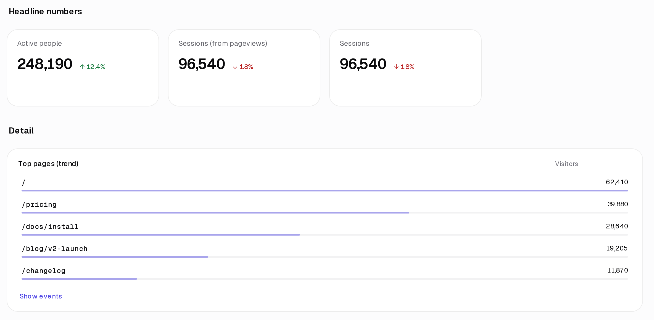Image resolution: width=654 pixels, height=320 pixels.
Task: Click the visitors value 28,640
Action: 617,226
